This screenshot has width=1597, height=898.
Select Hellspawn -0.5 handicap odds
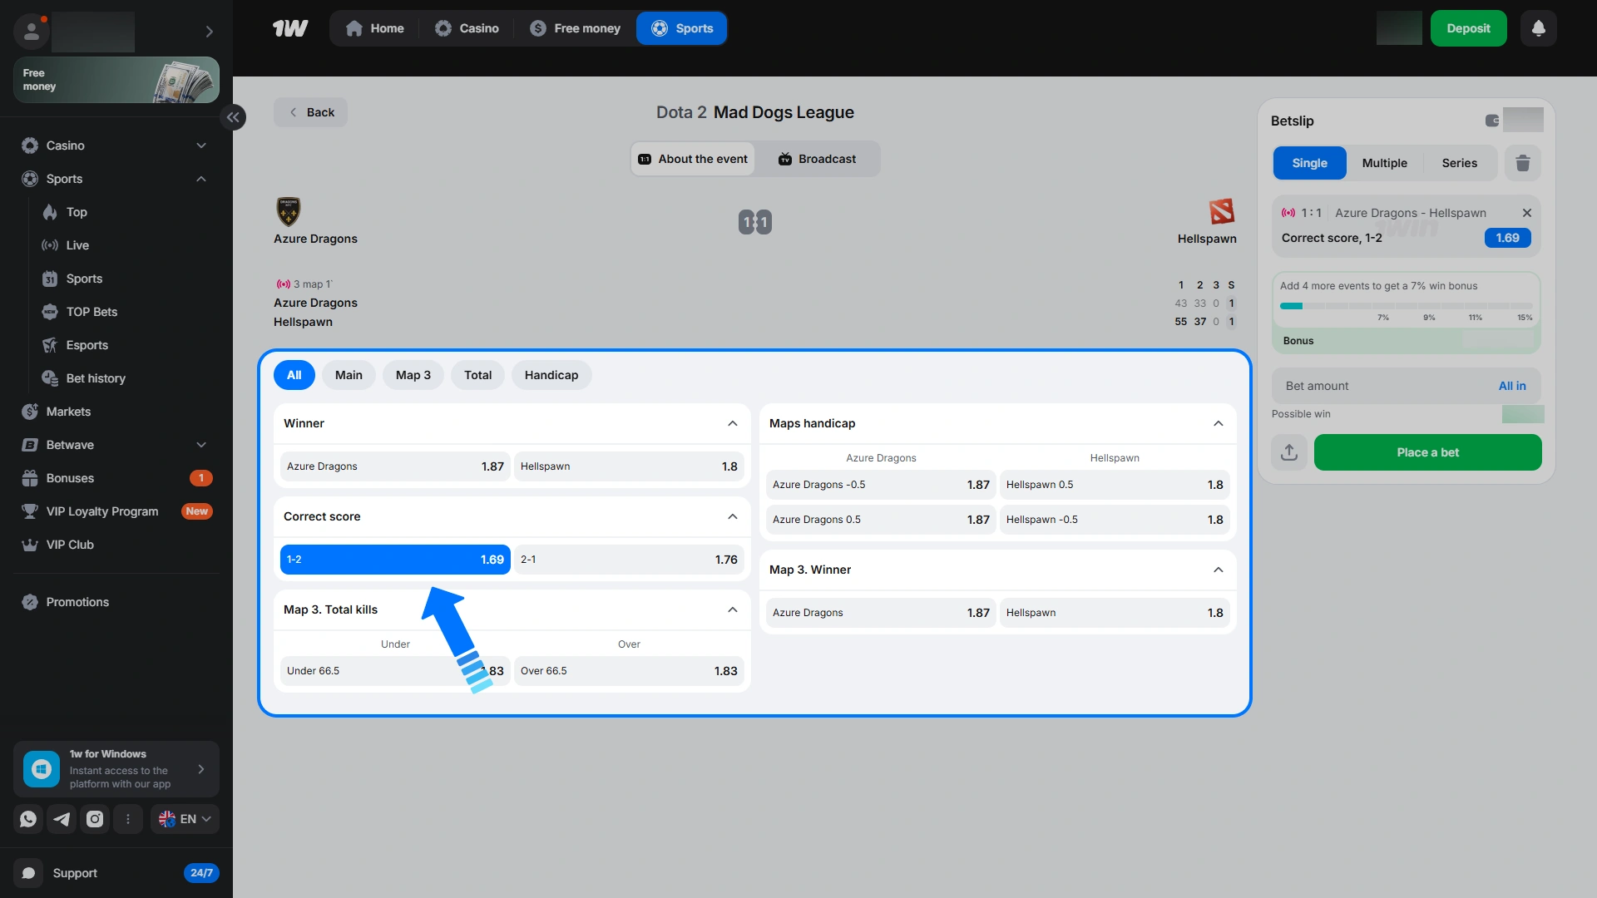click(1115, 520)
